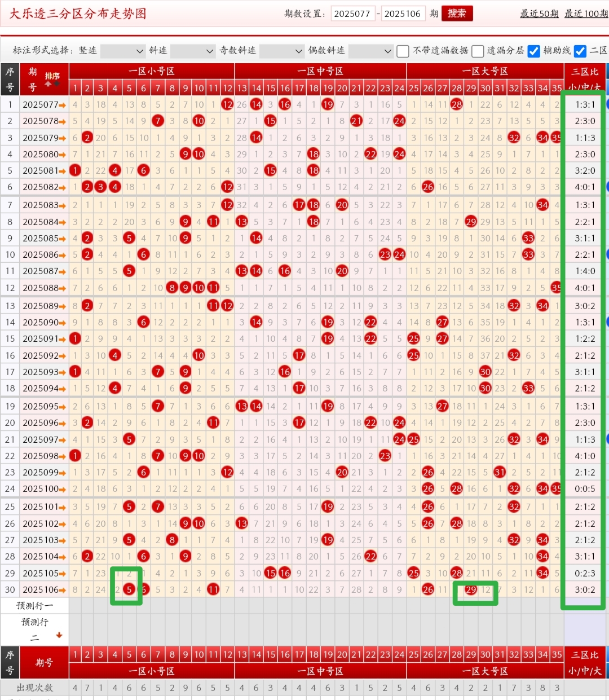Click the orange arrow next to issue 2025106
The width and height of the screenshot is (609, 700).
62,590
